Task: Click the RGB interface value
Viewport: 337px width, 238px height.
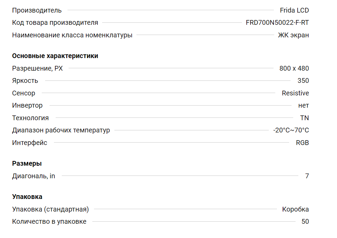Action: (x=302, y=143)
